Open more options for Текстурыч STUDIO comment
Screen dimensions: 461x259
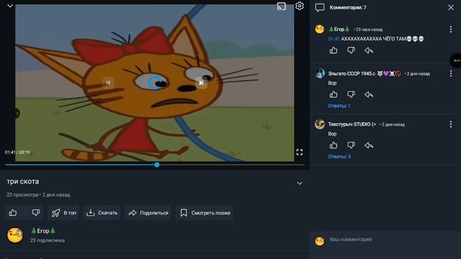tap(451, 124)
